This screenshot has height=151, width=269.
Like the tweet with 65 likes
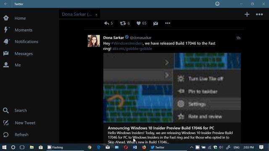[141, 23]
